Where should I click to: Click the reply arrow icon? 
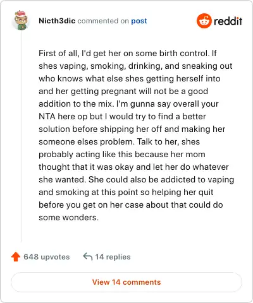(x=88, y=256)
